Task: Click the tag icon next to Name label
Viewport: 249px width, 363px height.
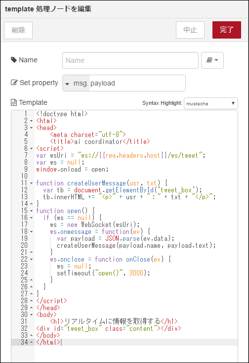Action: click(14, 60)
